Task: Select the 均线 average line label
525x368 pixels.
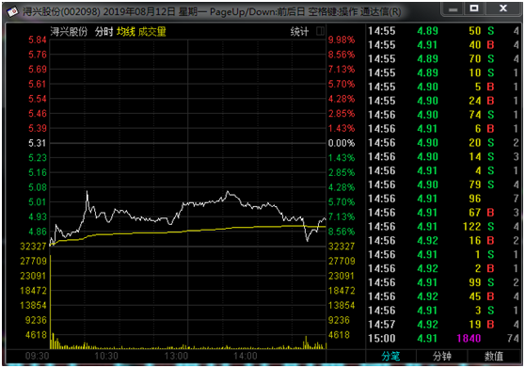Action: coord(125,32)
